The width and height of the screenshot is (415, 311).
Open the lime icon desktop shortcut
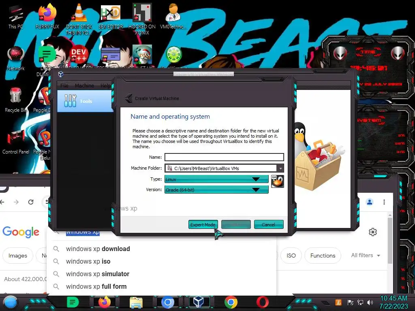[173, 55]
